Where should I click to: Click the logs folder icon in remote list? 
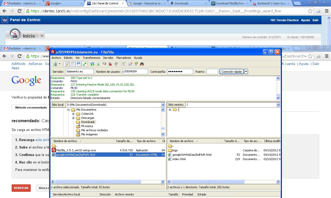tap(170, 150)
